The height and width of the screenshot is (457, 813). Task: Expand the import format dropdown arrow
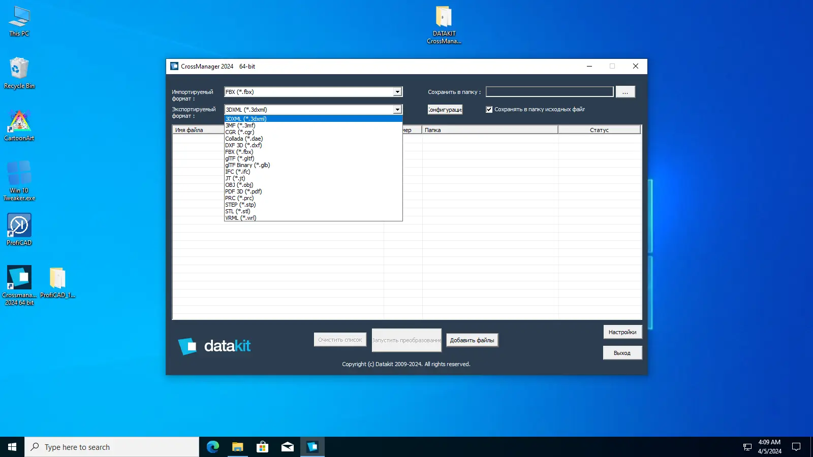coord(397,92)
